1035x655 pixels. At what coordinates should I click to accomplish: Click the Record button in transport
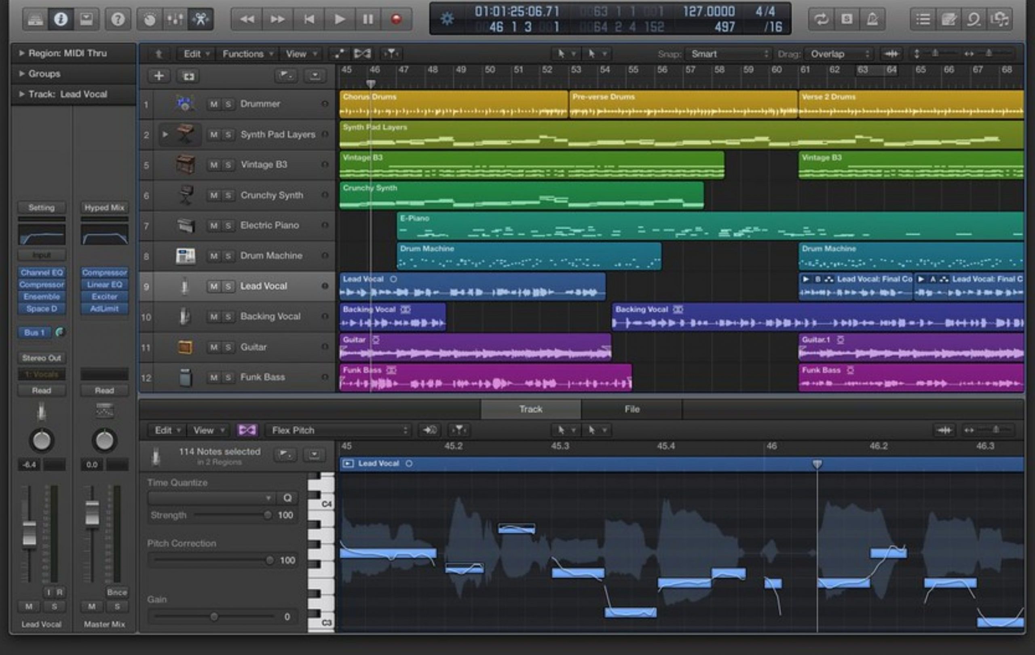click(x=396, y=19)
